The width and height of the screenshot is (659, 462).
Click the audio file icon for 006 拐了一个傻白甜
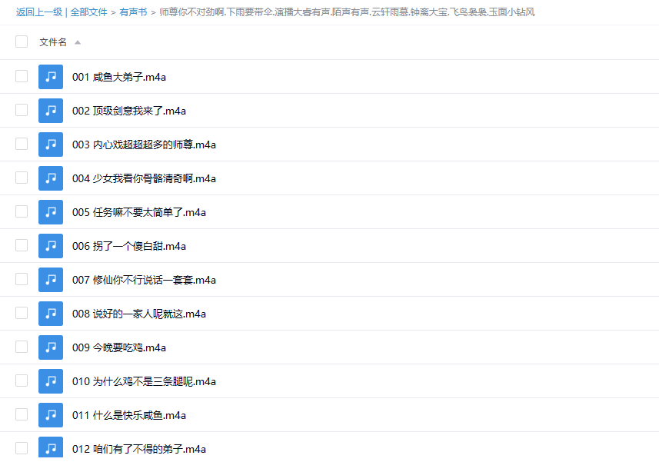(51, 246)
